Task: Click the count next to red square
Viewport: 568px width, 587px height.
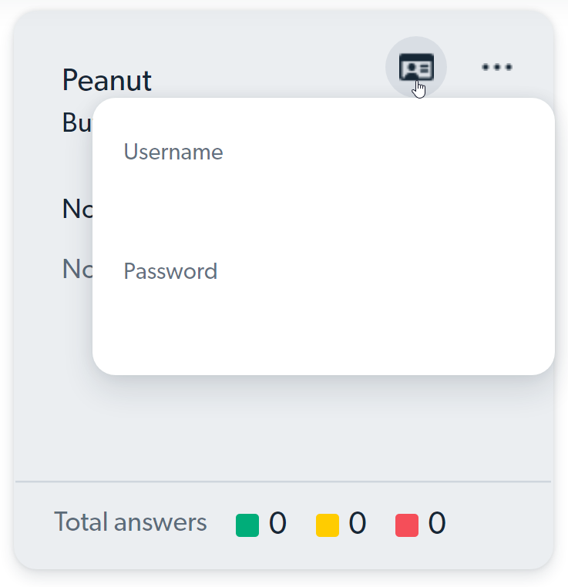Action: [437, 522]
